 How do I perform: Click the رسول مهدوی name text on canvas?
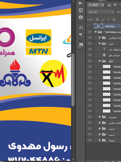(x=38, y=147)
